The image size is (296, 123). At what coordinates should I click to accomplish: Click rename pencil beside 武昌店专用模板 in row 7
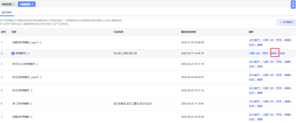tap(32, 117)
